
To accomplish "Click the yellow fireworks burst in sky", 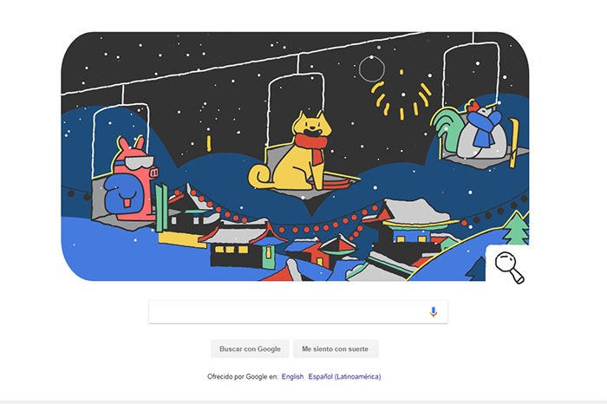I will click(x=401, y=95).
